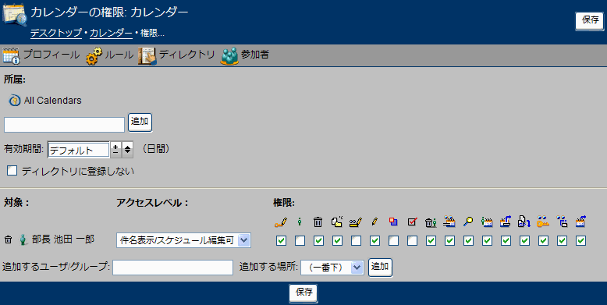Delete 部長 池田 一郎 entry via trash icon
The width and height of the screenshot is (607, 305).
pos(8,240)
